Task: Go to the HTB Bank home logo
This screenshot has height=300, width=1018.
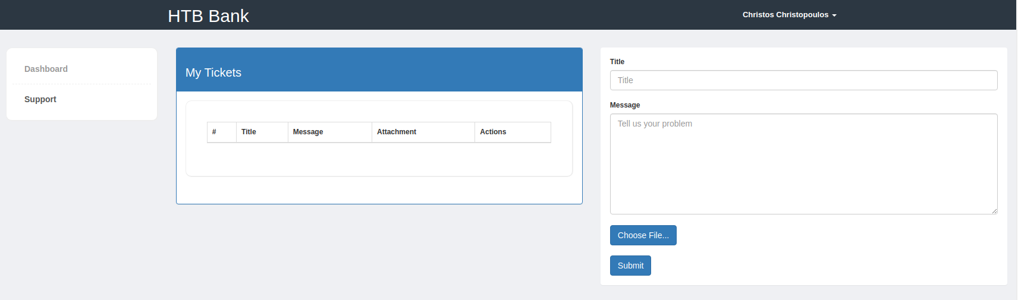Action: [x=208, y=15]
